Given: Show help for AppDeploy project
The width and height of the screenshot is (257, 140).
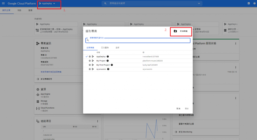Looking at the screenshot, I should [x=108, y=56].
